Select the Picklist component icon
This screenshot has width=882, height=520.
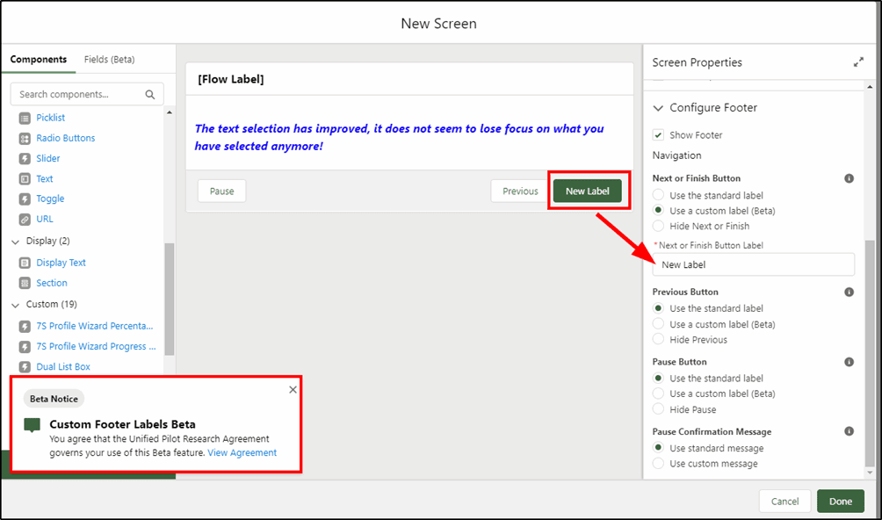pos(25,118)
